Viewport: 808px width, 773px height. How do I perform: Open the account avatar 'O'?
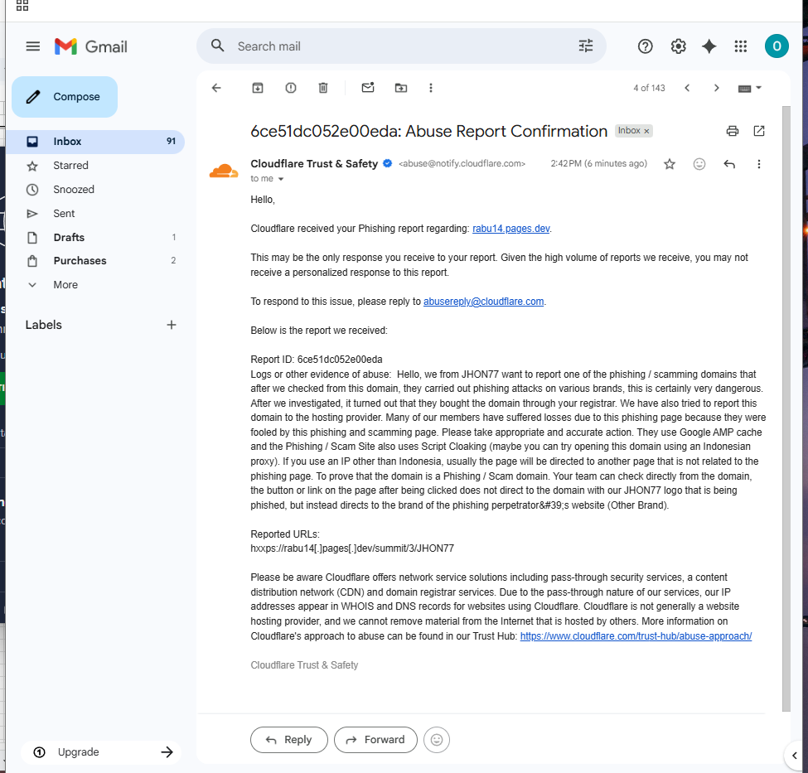(777, 46)
